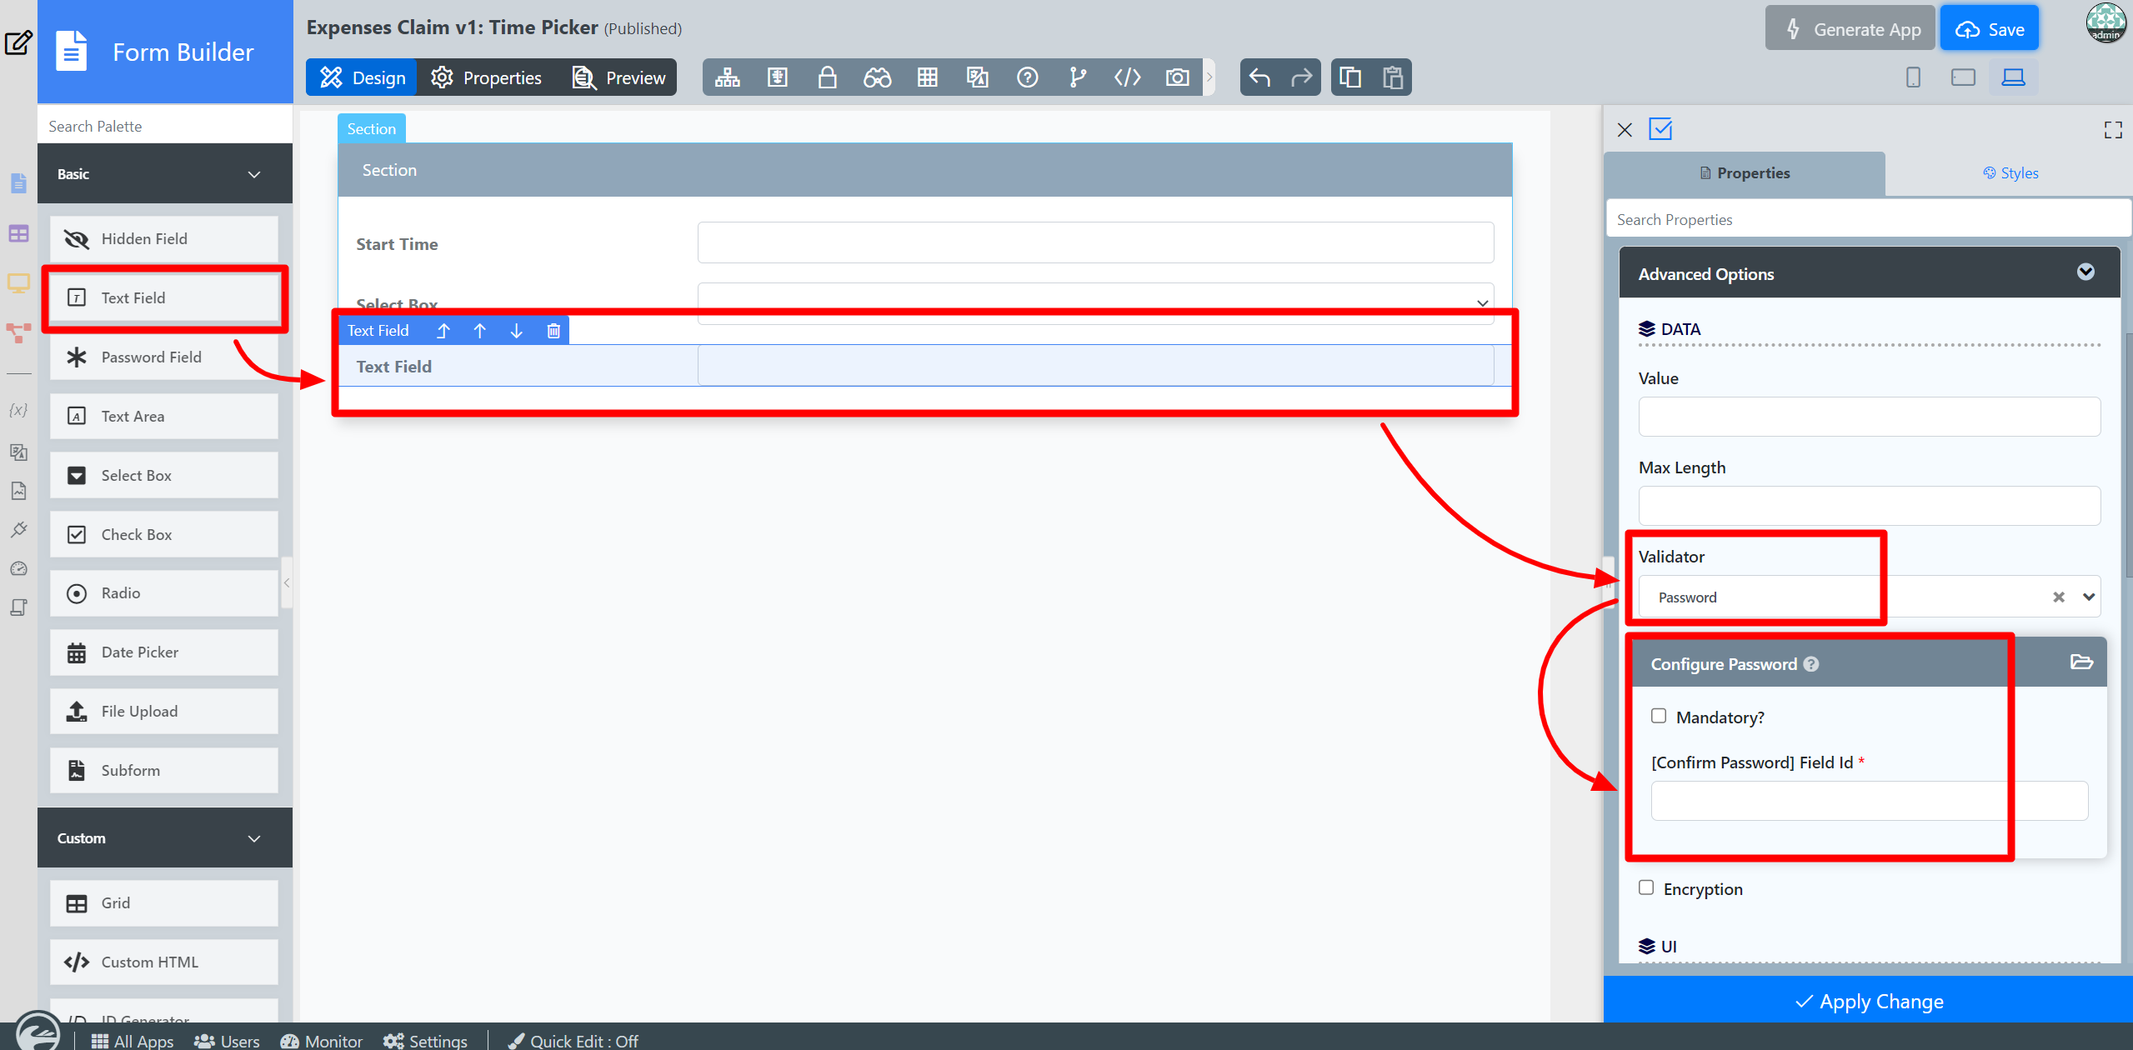Switch to mobile device preview icon
The image size is (2133, 1050).
[1913, 77]
